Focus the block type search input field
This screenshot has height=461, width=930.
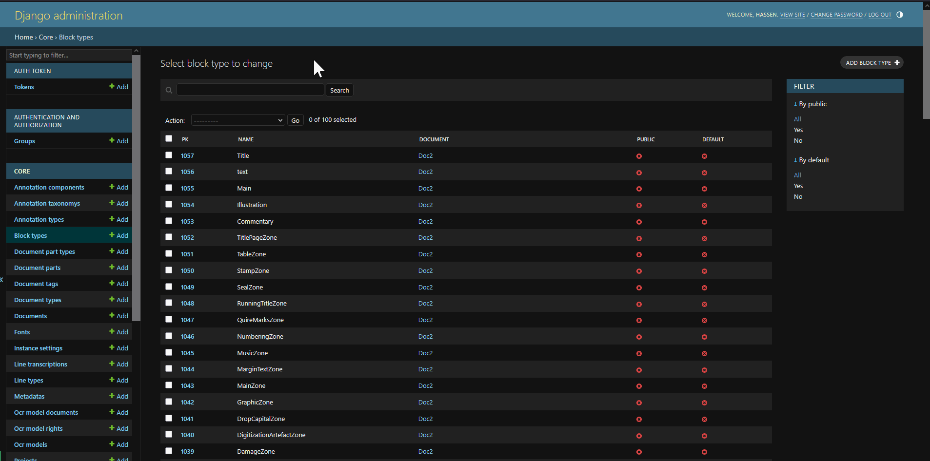pos(250,90)
